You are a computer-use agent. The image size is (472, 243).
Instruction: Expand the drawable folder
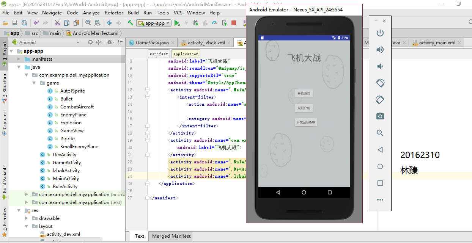pos(26,218)
